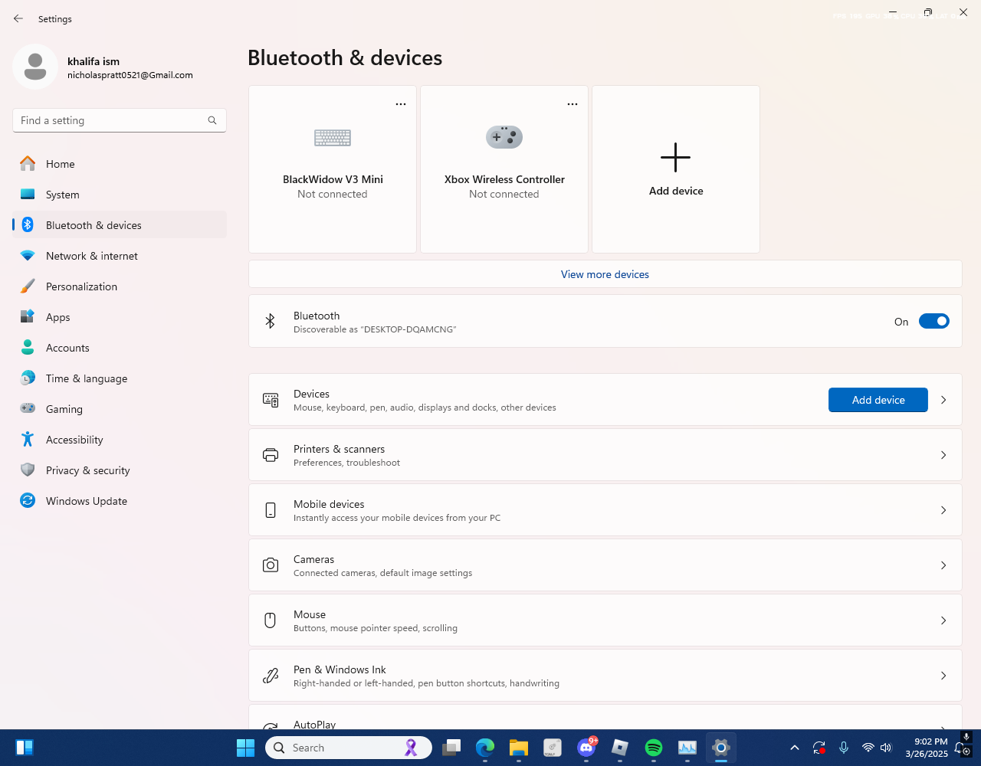This screenshot has width=981, height=766.
Task: Click the taskbar Search box
Action: click(x=349, y=748)
